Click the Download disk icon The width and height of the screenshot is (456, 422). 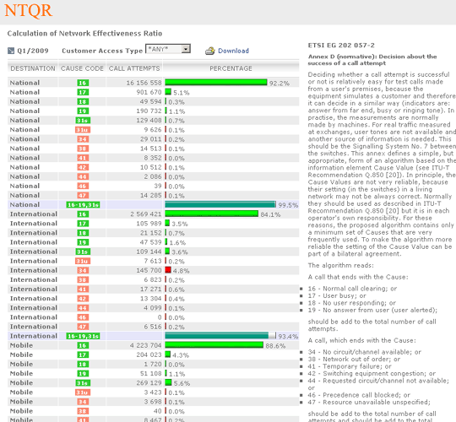click(x=209, y=51)
